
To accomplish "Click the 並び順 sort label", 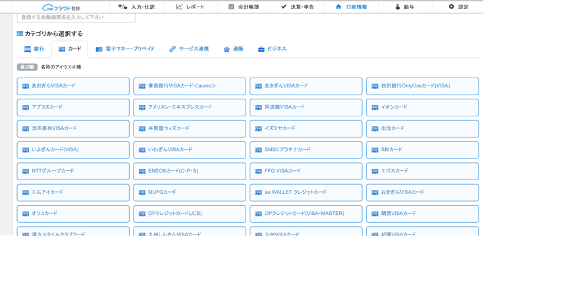I will pyautogui.click(x=27, y=67).
